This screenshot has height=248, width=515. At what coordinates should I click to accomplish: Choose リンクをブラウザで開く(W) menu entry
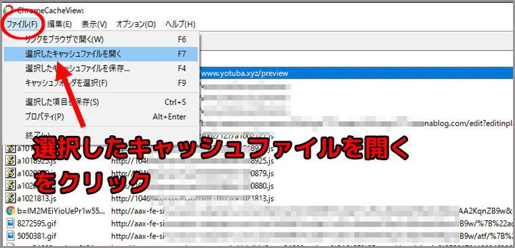[101, 40]
